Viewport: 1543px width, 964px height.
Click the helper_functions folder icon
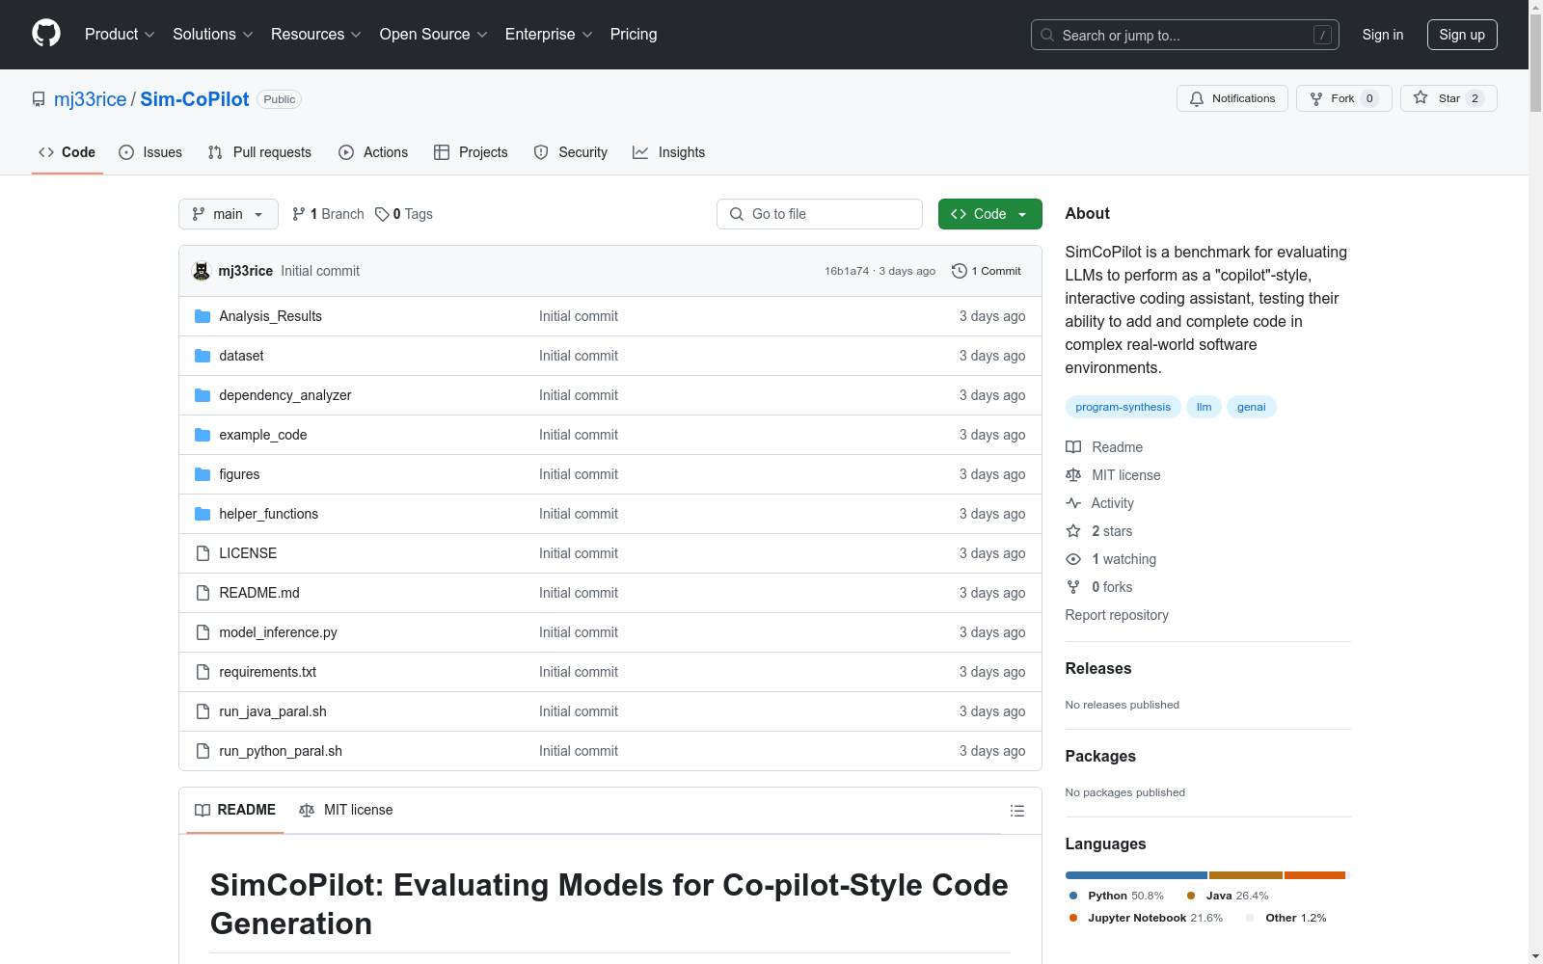203,514
